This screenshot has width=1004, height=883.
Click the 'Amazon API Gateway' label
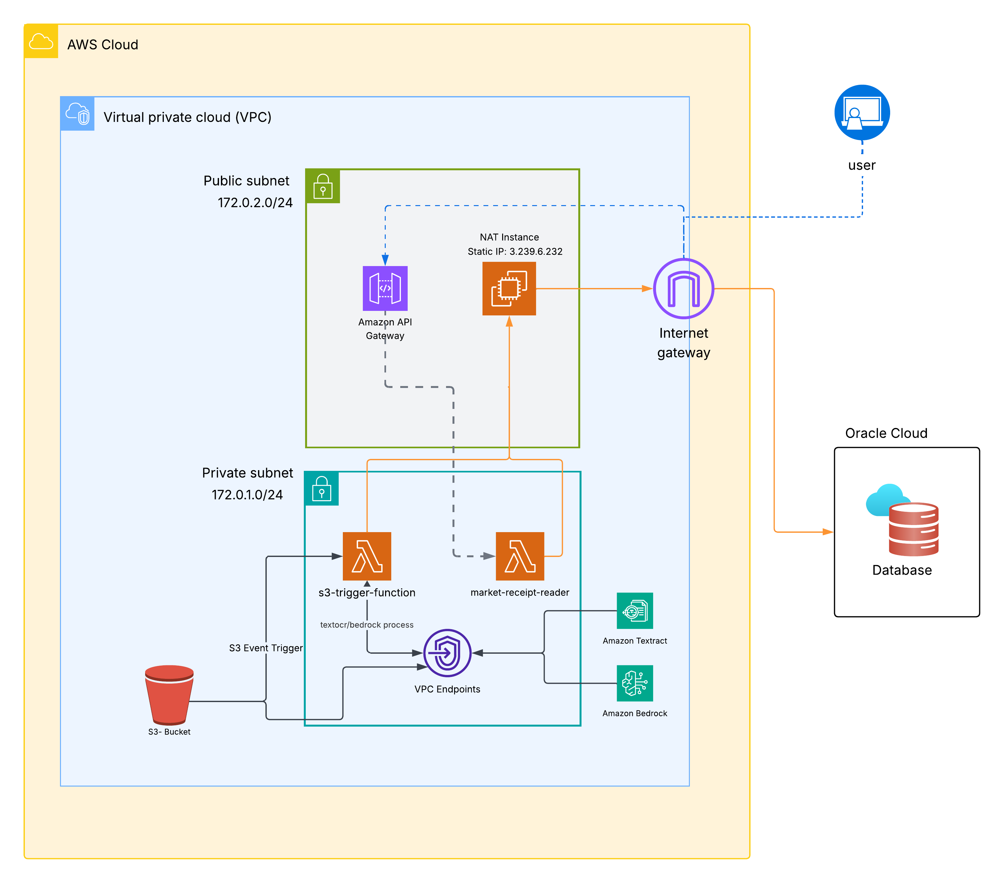[385, 329]
